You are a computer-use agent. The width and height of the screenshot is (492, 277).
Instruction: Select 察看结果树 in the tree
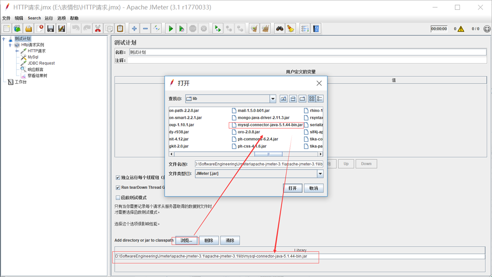[37, 76]
